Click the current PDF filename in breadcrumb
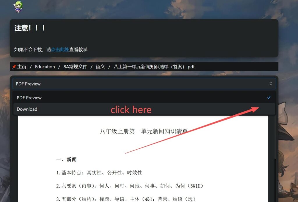The height and width of the screenshot is (202, 298). tap(154, 67)
